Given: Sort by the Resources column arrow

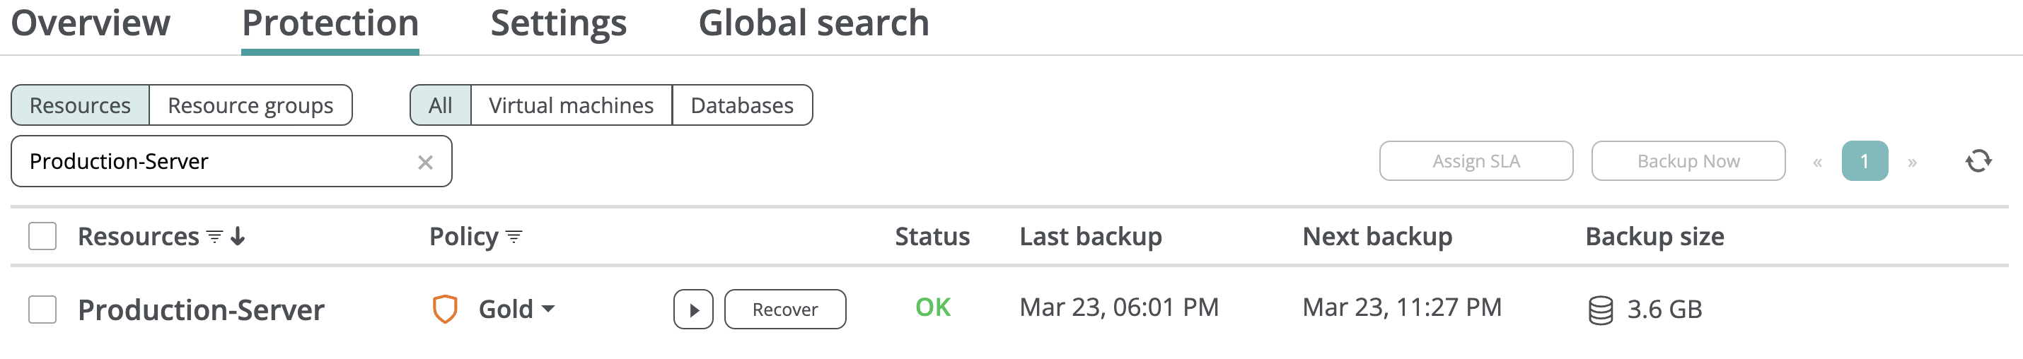Looking at the screenshot, I should tap(238, 236).
